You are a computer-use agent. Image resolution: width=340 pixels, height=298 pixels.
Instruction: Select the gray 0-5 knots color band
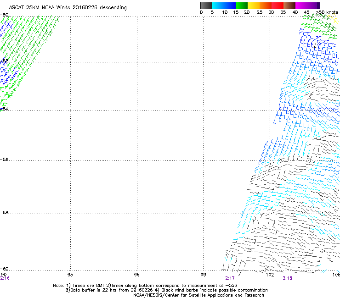tap(206, 6)
